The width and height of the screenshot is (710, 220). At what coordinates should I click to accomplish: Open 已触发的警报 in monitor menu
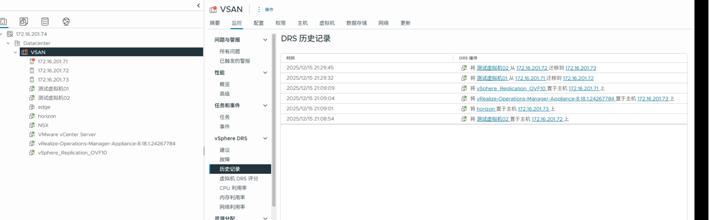(x=235, y=61)
